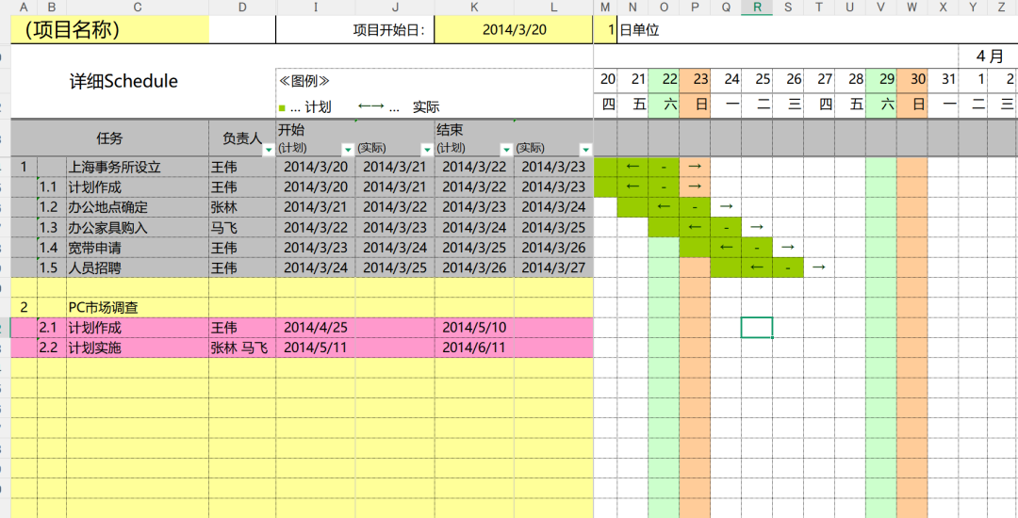The image size is (1018, 518).
Task: Select the 2014/6/11 planned end date cell
Action: coord(474,348)
